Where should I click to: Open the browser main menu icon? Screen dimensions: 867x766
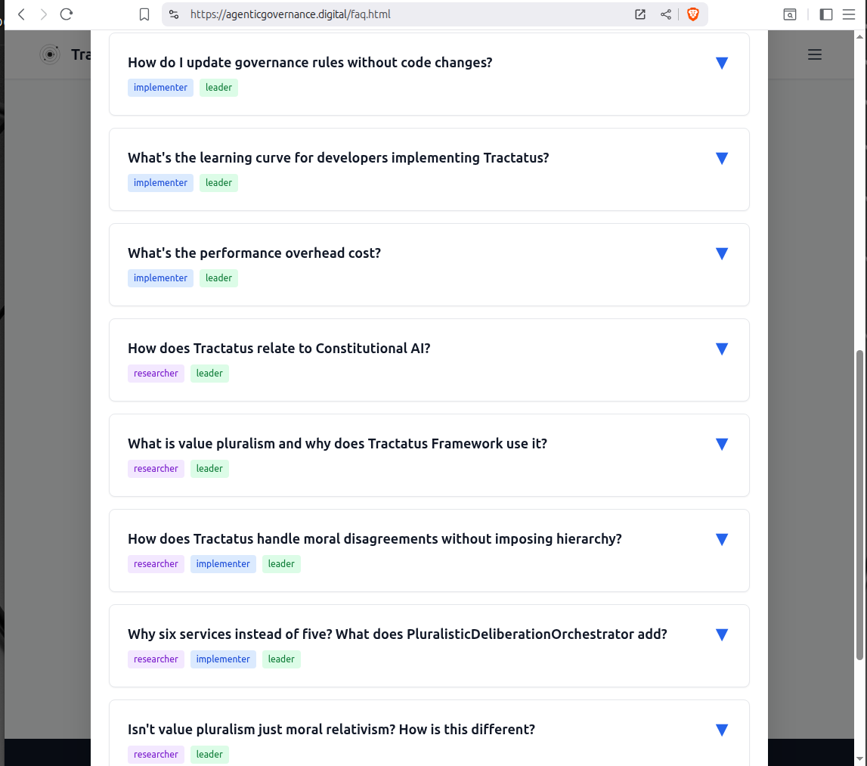click(x=849, y=14)
